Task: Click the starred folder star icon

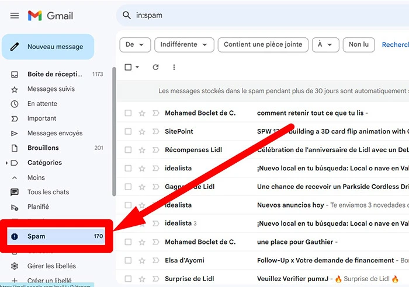Action: [15, 90]
